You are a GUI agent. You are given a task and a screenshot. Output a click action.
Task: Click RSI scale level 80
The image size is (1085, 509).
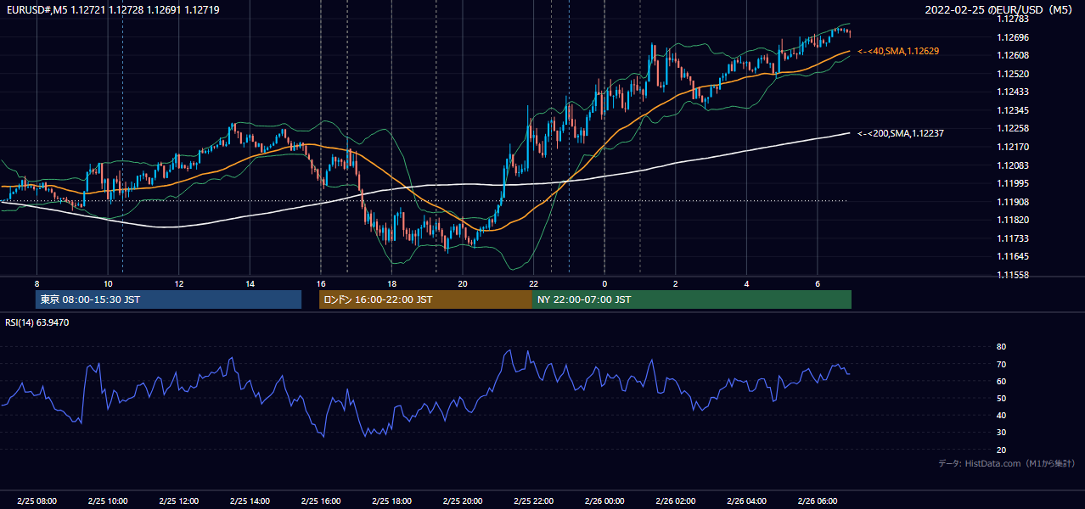pyautogui.click(x=1001, y=347)
